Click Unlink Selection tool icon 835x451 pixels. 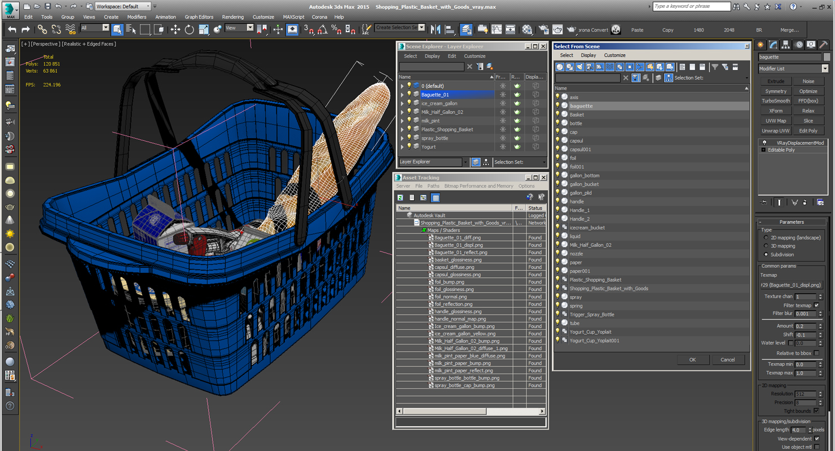coord(56,29)
